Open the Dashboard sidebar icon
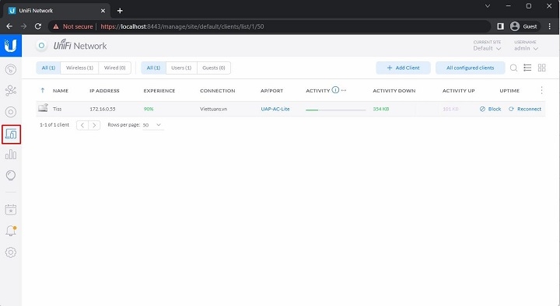This screenshot has width=560, height=306. pos(11,69)
